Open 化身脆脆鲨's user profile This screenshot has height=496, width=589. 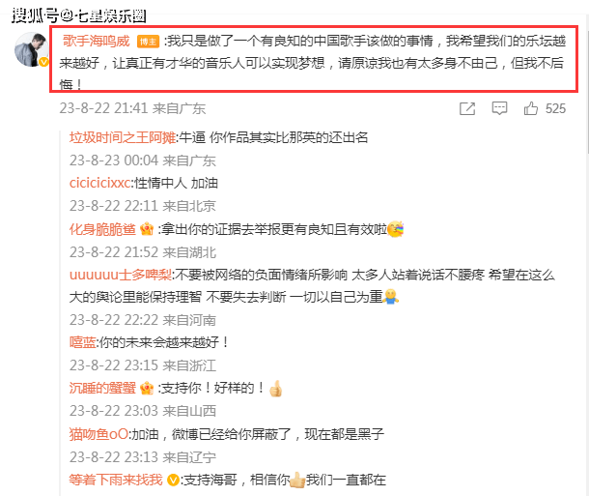coord(102,229)
